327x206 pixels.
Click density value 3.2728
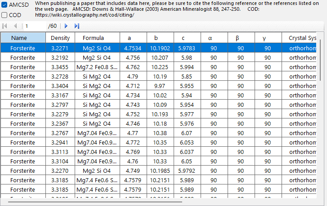click(x=60, y=77)
